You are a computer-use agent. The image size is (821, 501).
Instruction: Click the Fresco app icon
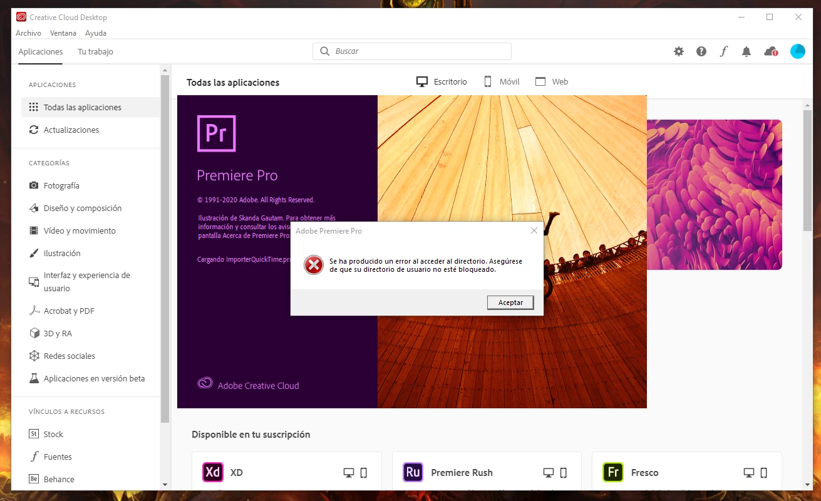pos(613,472)
